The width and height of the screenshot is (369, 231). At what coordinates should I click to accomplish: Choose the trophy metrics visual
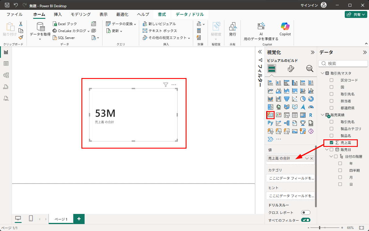click(303, 123)
